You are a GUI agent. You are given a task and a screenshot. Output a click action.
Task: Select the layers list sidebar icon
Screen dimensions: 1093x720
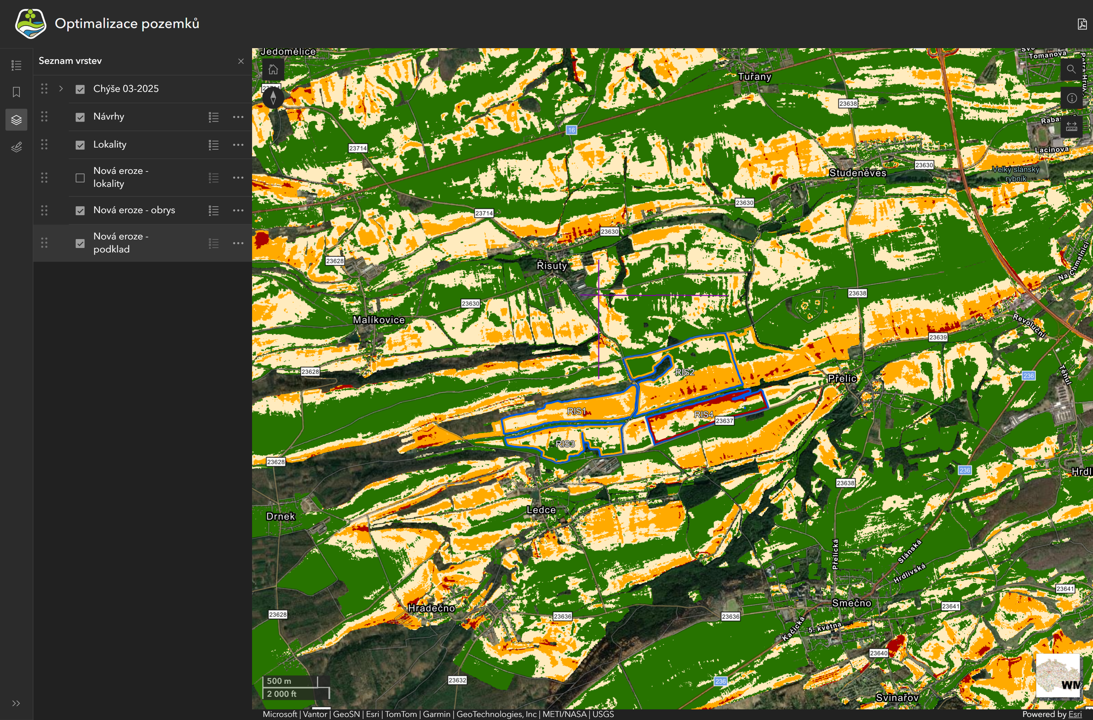pyautogui.click(x=16, y=120)
